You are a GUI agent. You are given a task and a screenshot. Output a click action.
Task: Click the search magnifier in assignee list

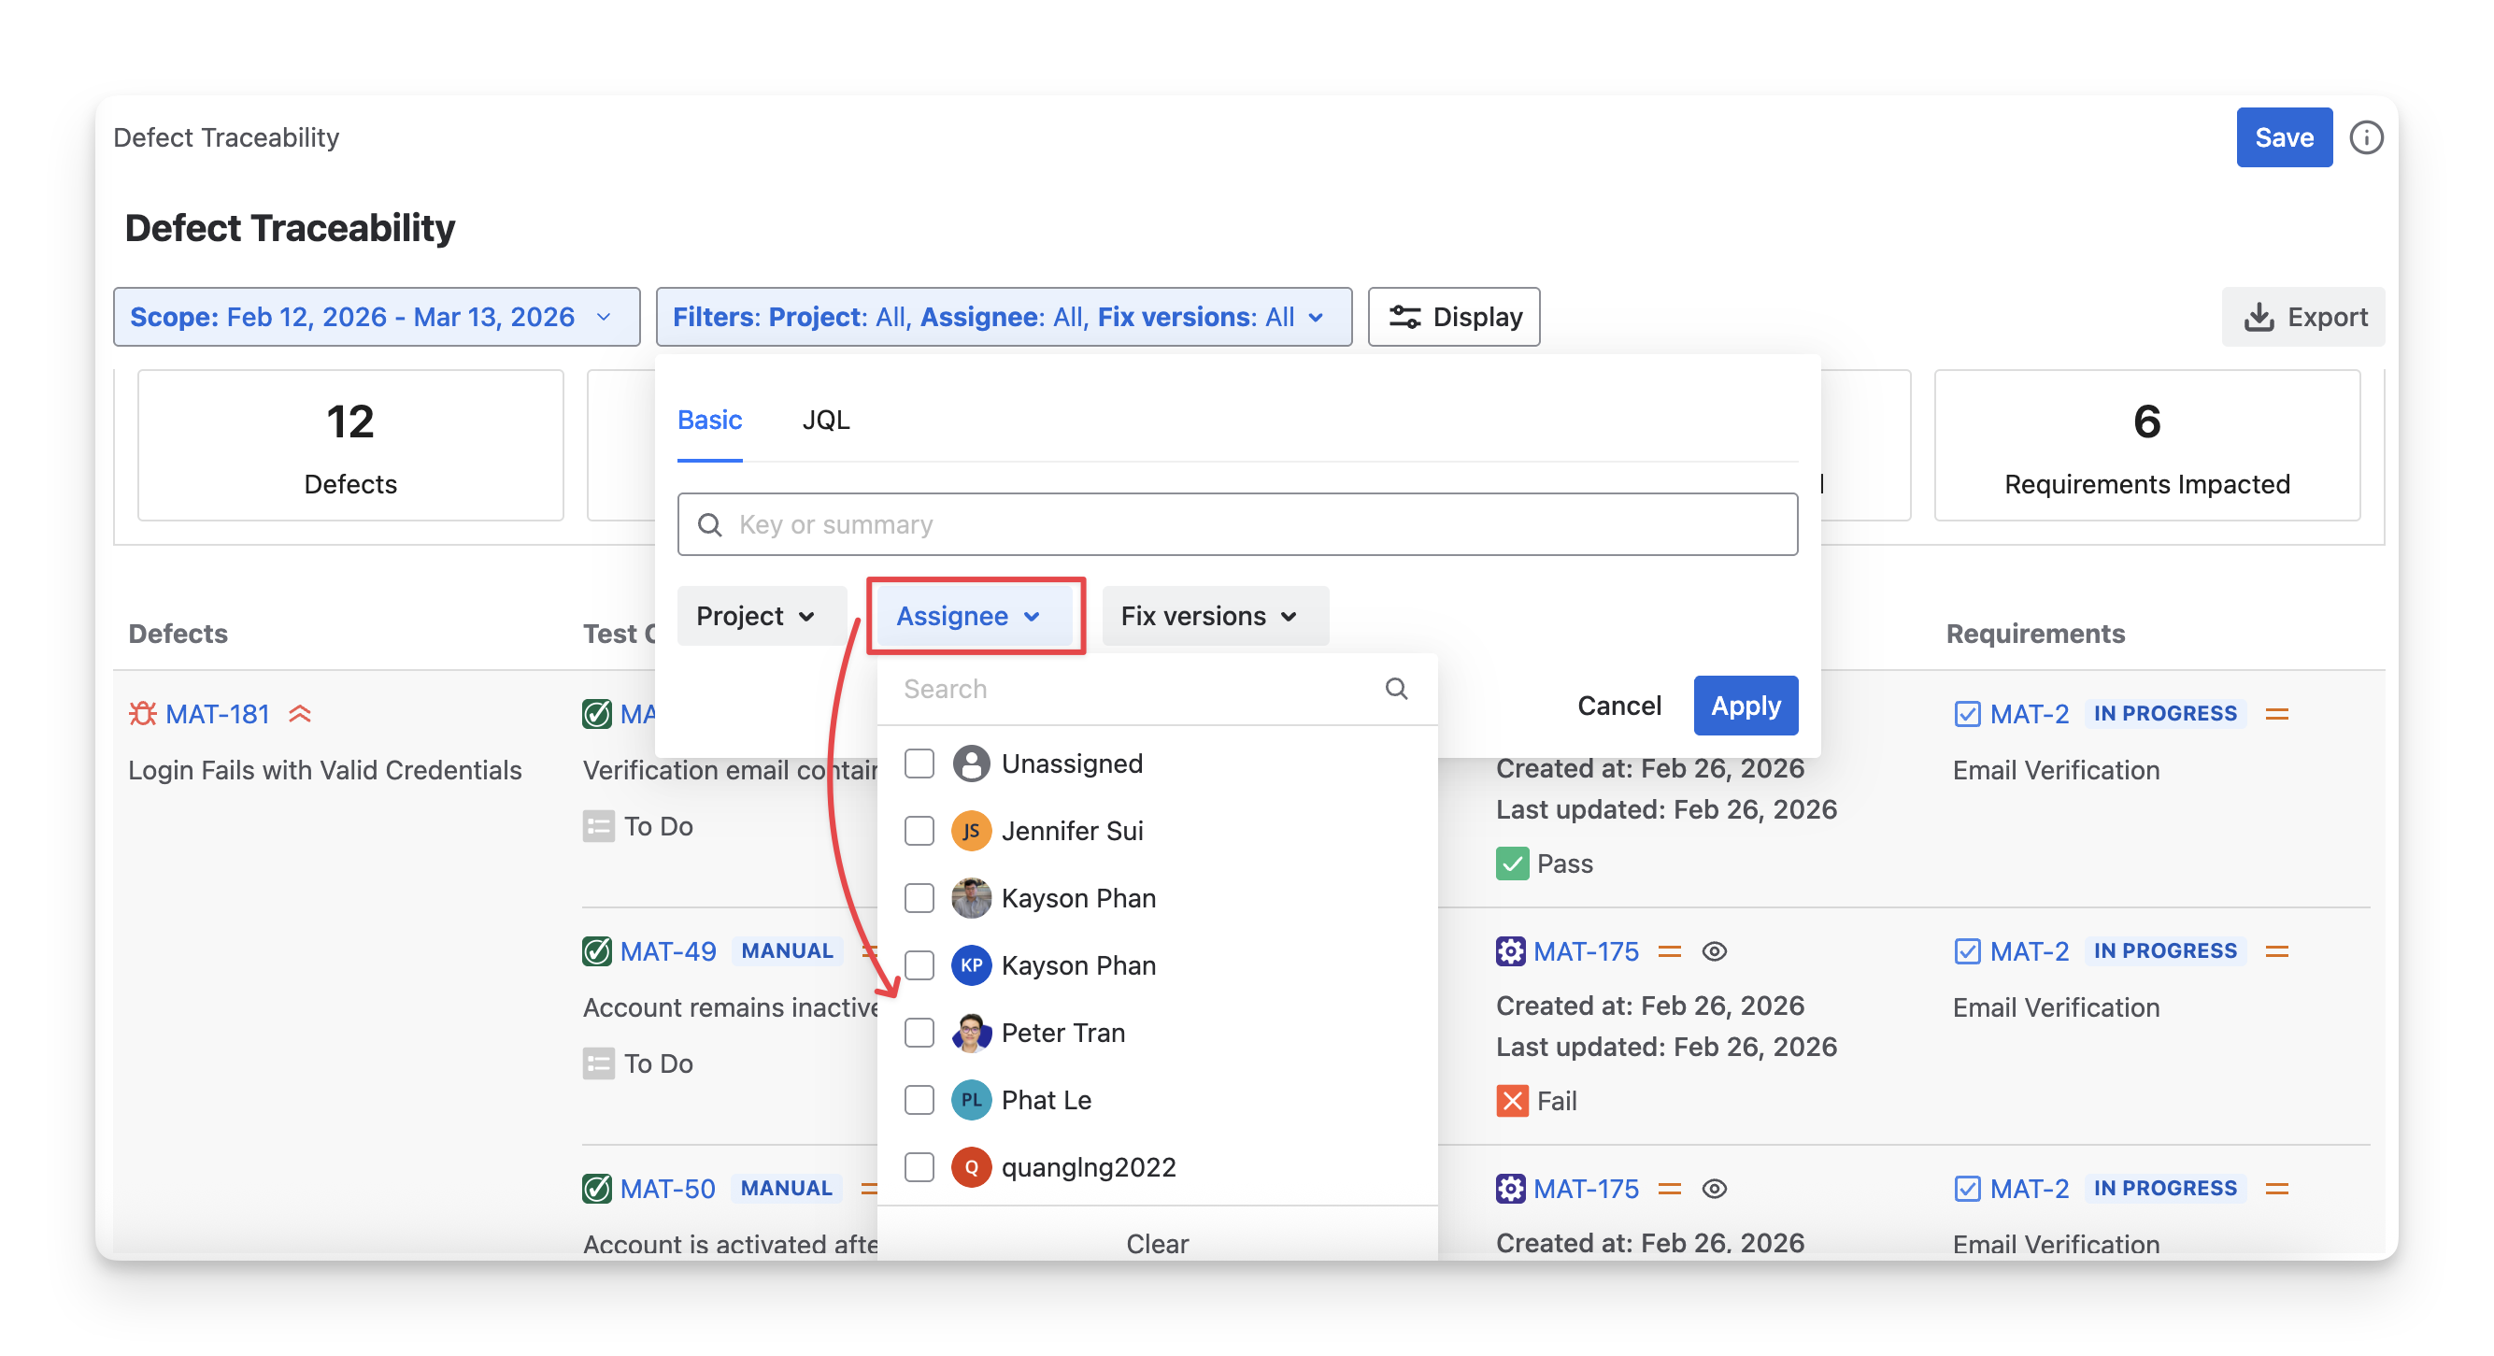coord(1395,689)
